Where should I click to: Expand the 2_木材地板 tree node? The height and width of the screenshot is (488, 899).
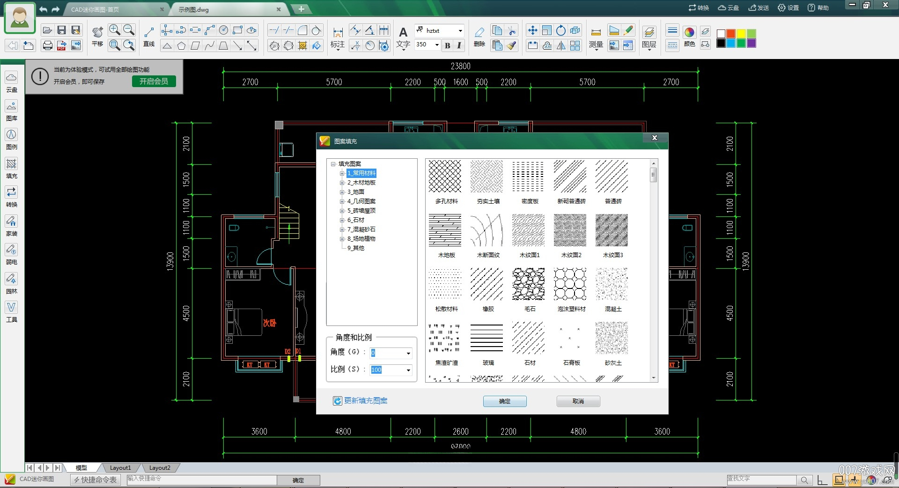coord(342,183)
